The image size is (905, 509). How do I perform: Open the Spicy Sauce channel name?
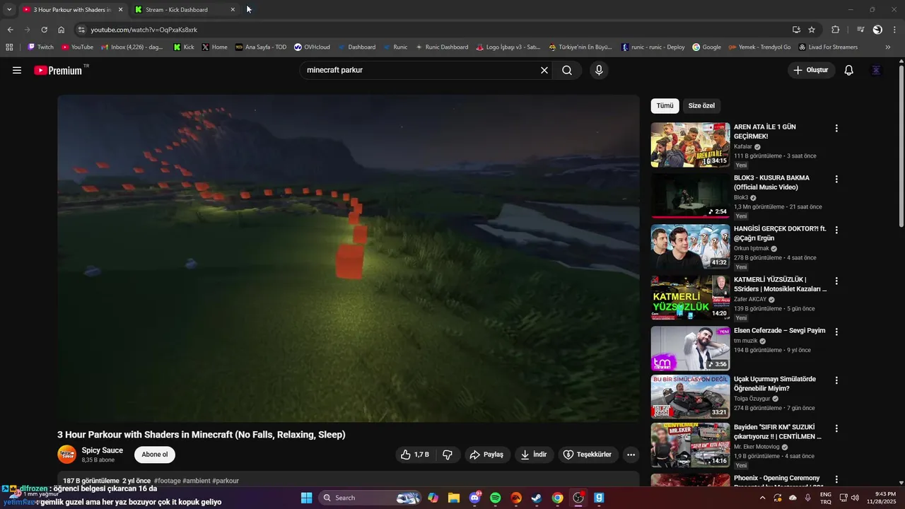[x=103, y=450]
